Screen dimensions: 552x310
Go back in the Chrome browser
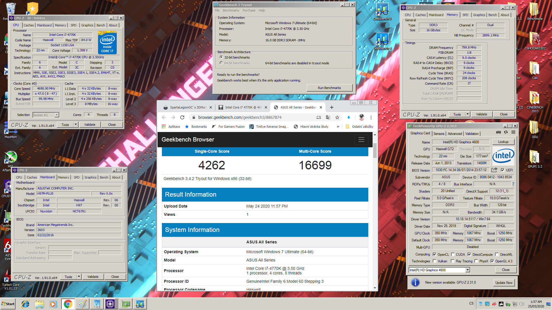[164, 117]
